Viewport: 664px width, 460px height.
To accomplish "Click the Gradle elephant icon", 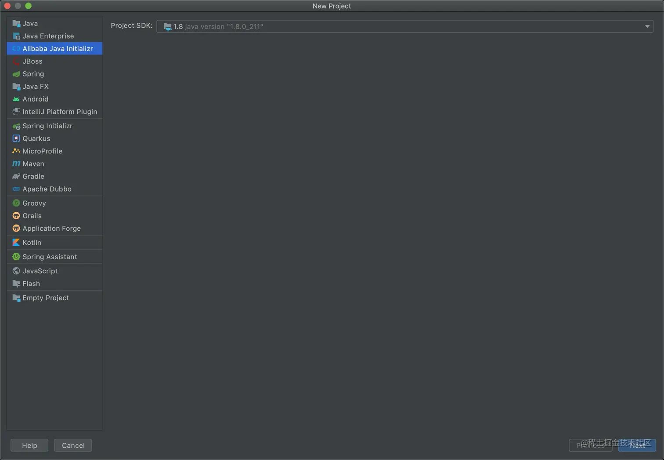I will (x=16, y=176).
